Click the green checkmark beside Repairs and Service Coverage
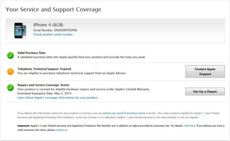This screenshot has height=141, width=230. (x=11, y=88)
